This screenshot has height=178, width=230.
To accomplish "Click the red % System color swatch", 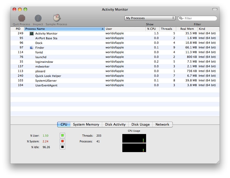I will 62,141.
